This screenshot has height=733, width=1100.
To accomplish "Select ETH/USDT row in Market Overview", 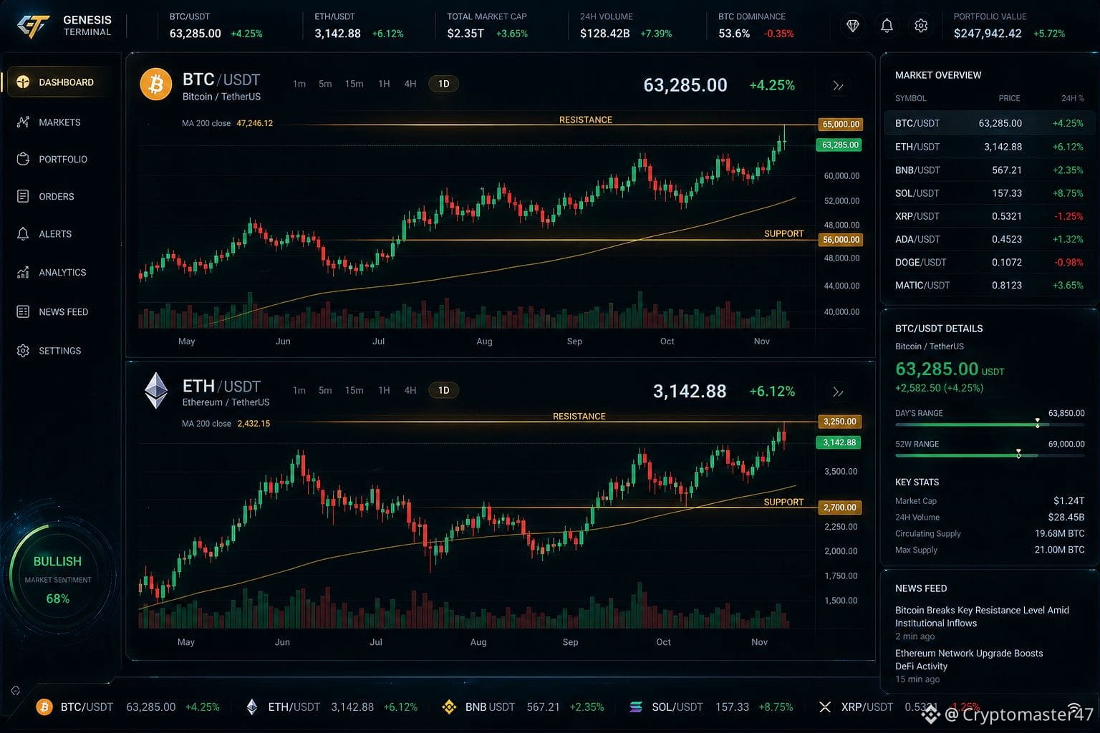I will [x=989, y=147].
